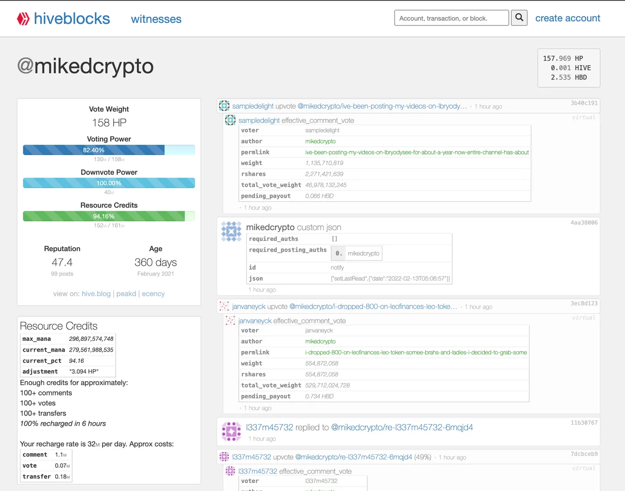The width and height of the screenshot is (625, 491).
Task: Click janvaneyck avatar in effective_comment_vote row
Action: point(230,320)
